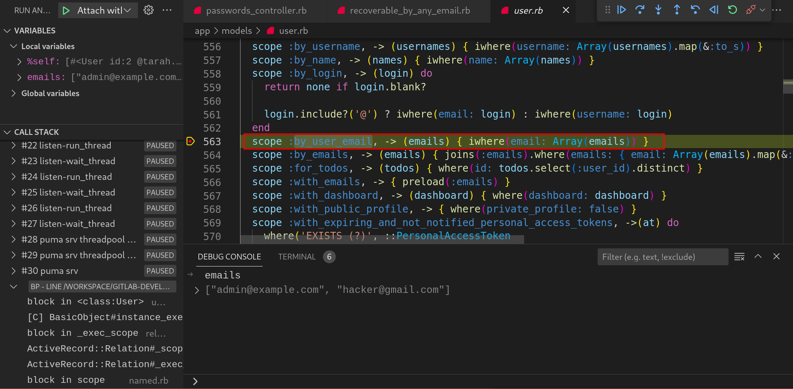Screen dimensions: 793x389
Task: Collapse the BP - LINE thread
Action: pos(14,286)
